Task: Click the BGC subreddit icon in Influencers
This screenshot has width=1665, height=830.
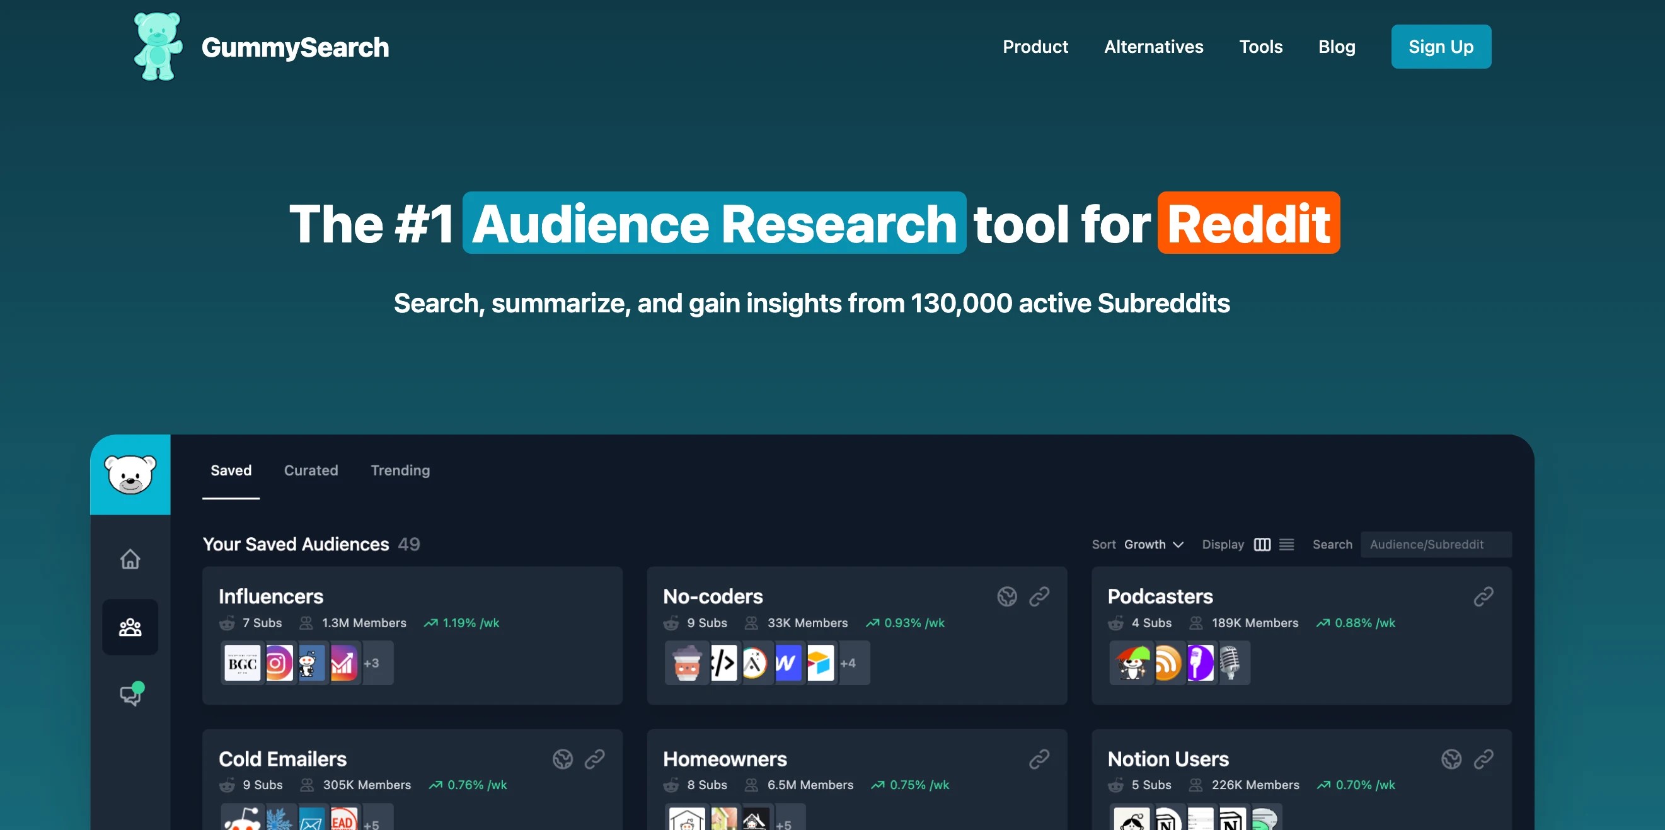Action: 243,662
